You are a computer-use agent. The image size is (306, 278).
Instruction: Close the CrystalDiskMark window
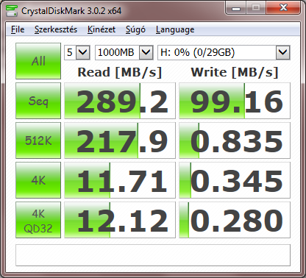tap(283, 8)
